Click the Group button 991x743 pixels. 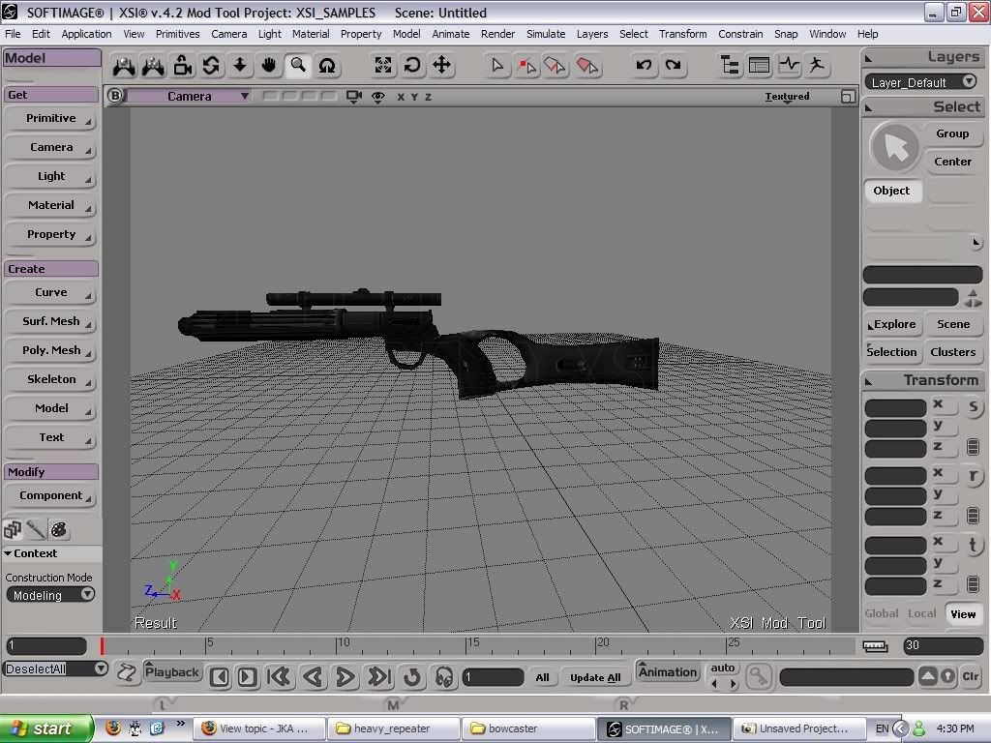952,134
